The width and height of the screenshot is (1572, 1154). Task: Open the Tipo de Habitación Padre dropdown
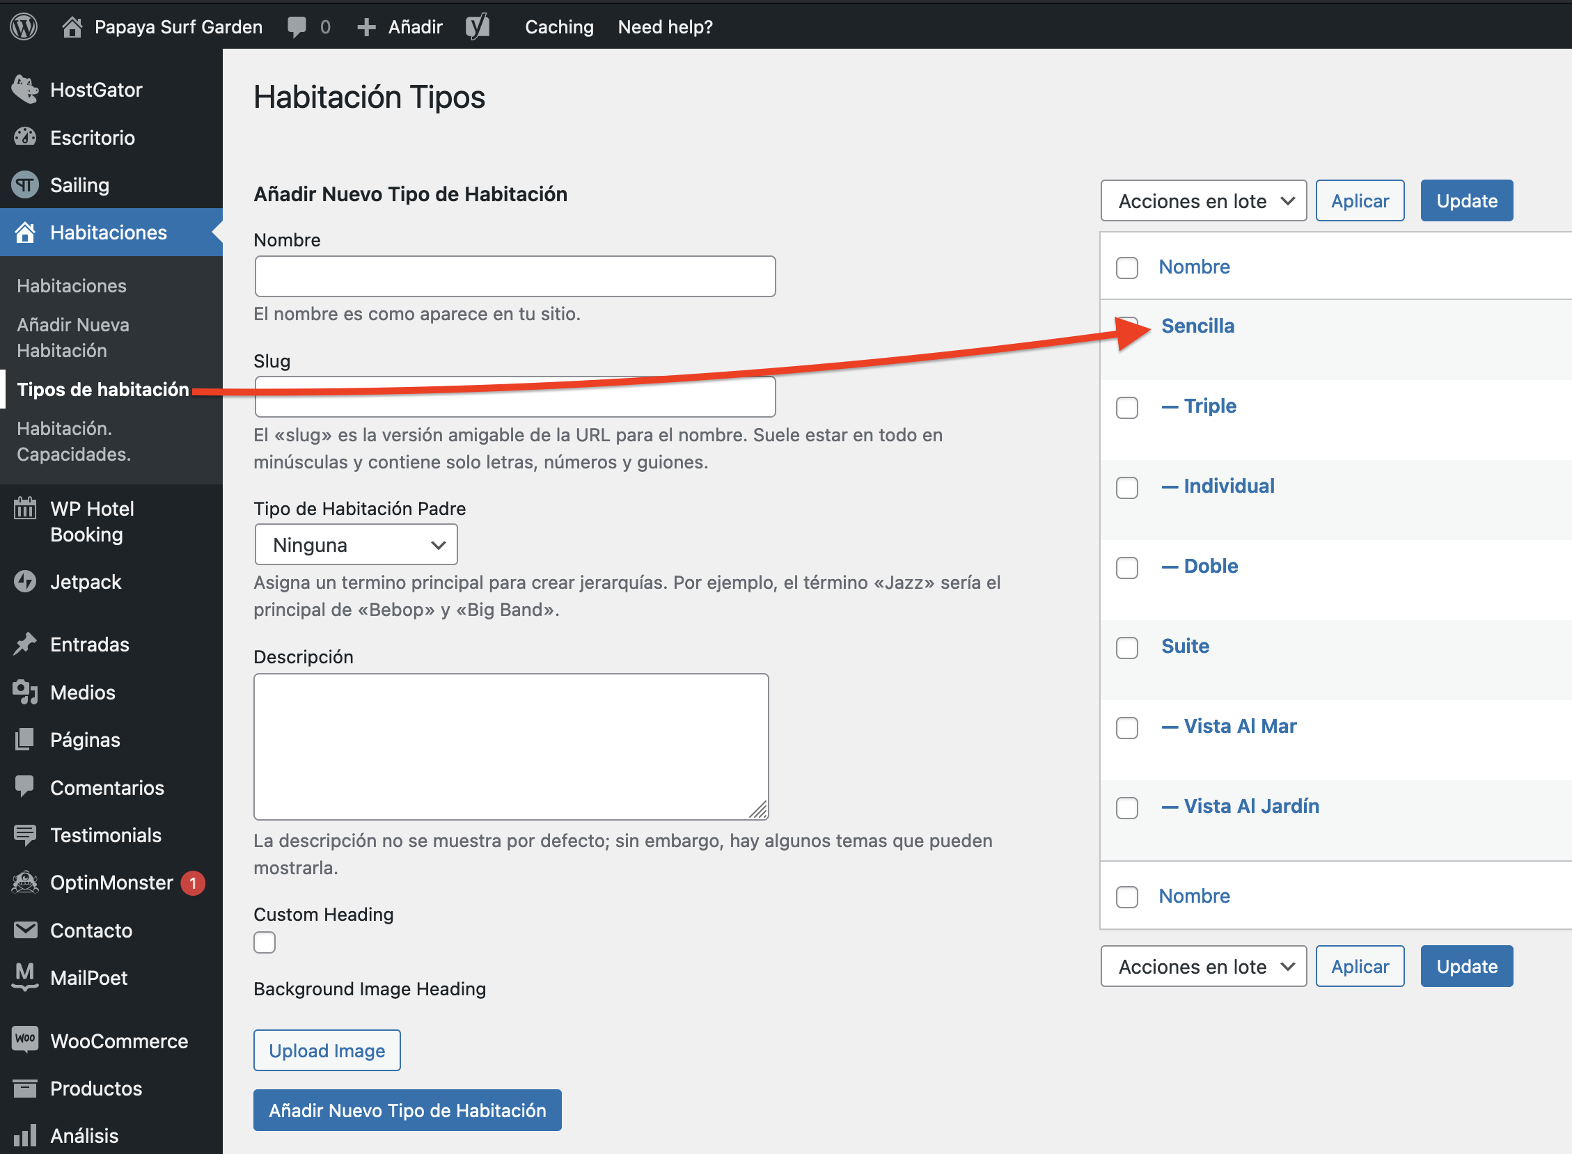pos(356,545)
